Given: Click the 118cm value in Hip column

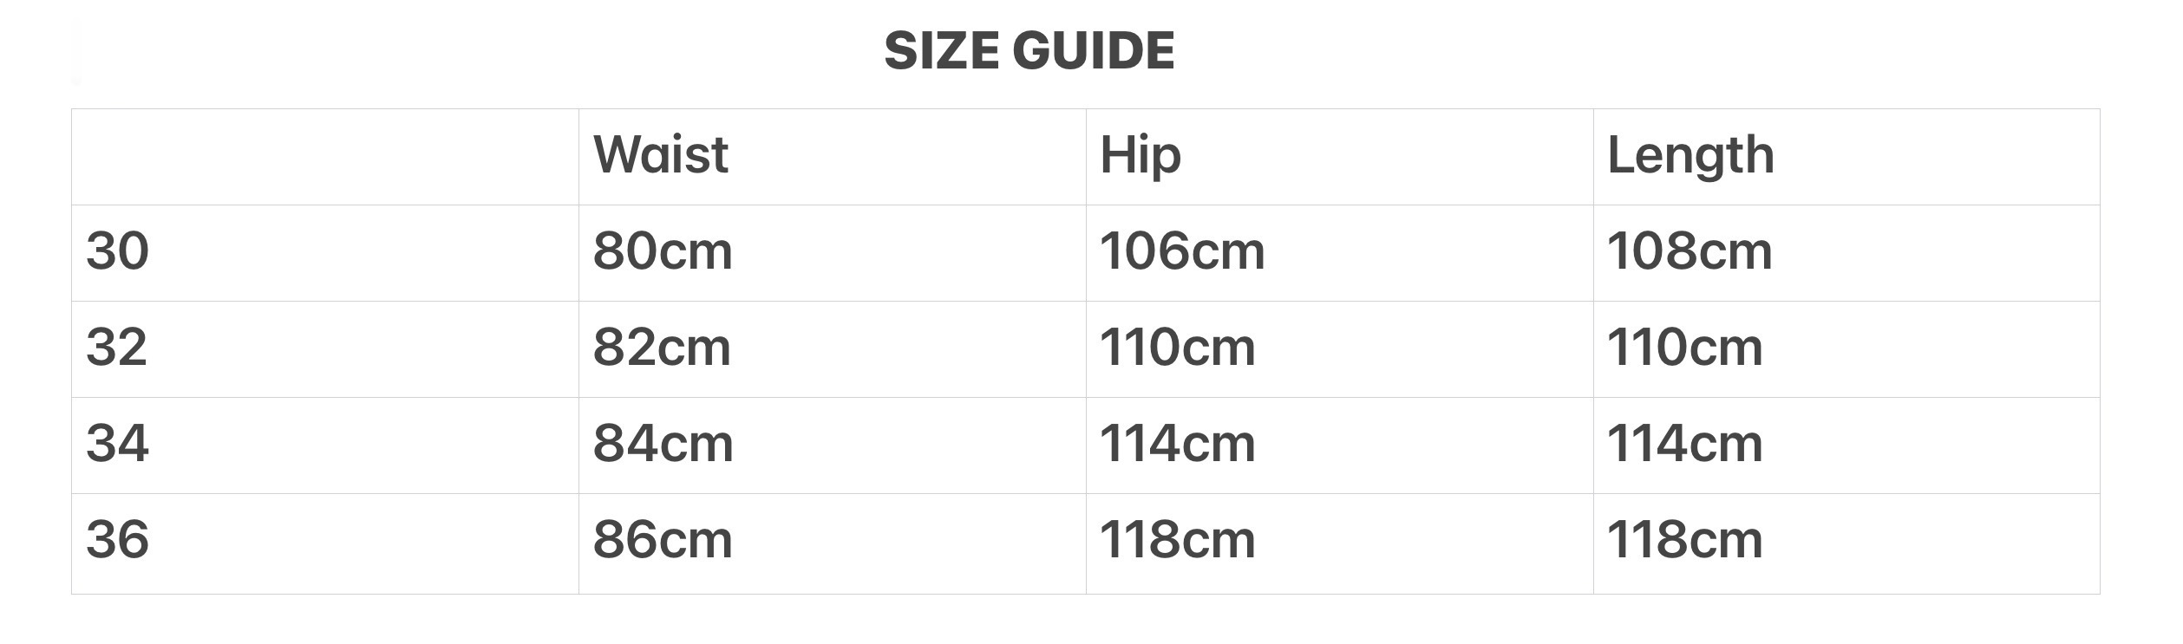Looking at the screenshot, I should point(1177,541).
